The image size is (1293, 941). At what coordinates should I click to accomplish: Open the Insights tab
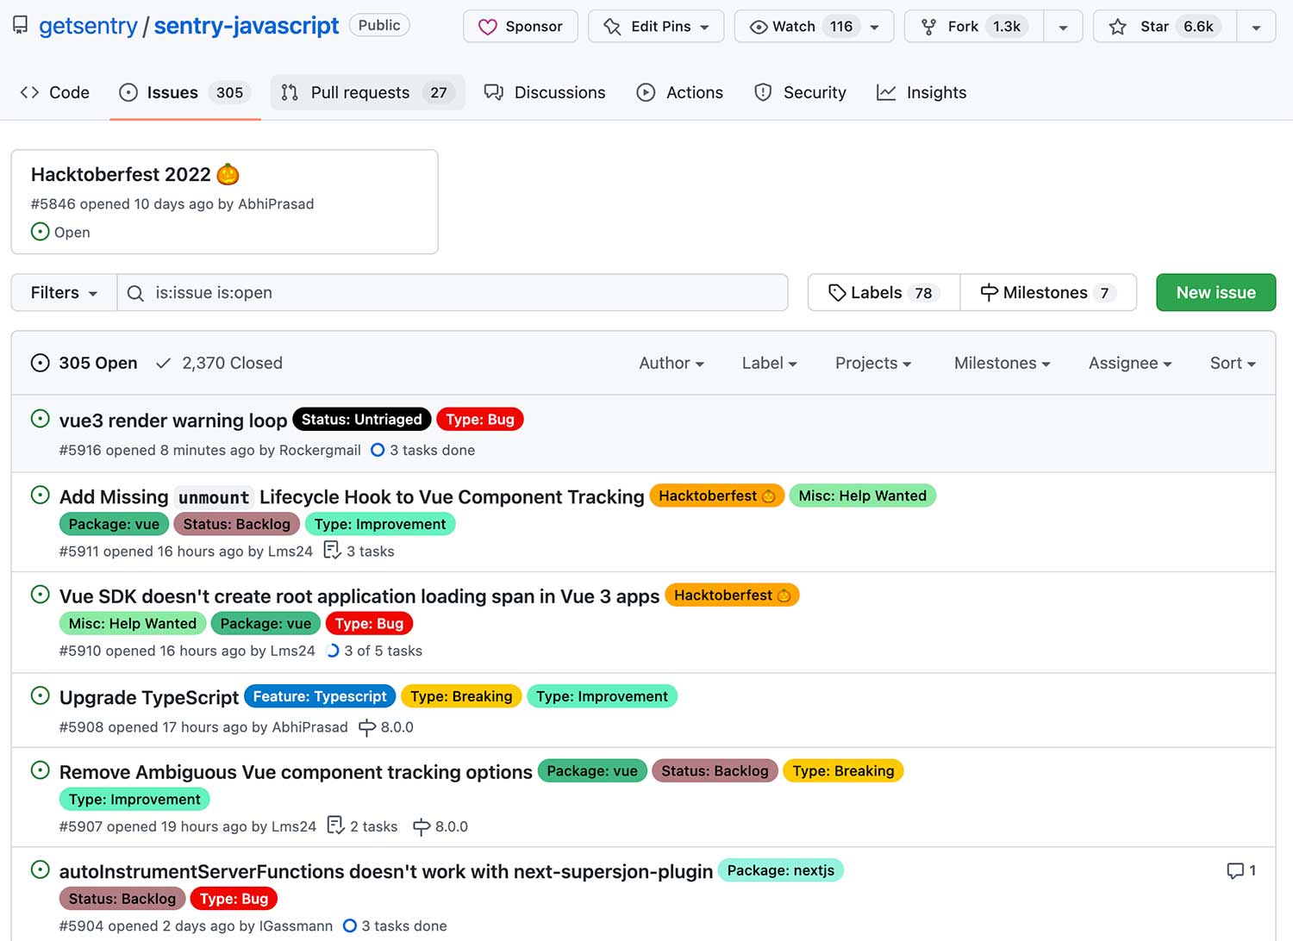[921, 92]
